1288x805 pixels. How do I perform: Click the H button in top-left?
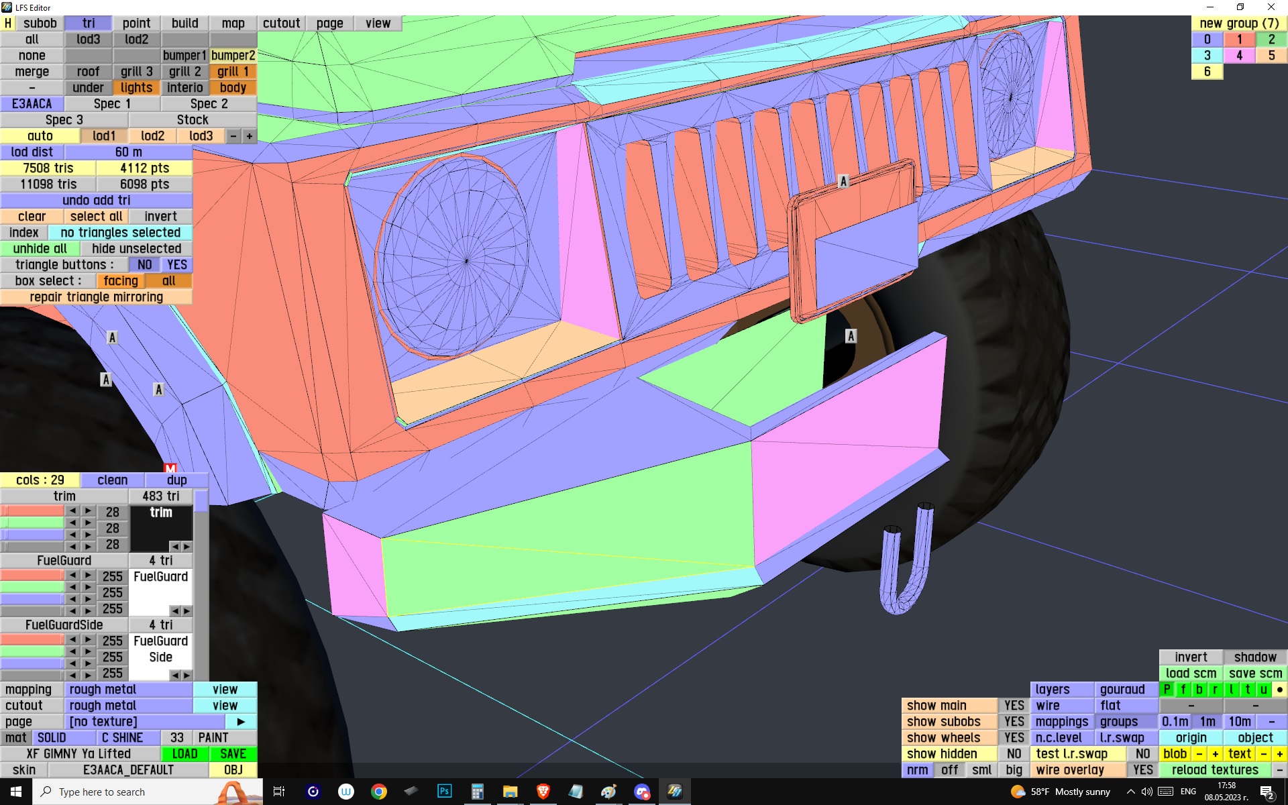pos(8,23)
